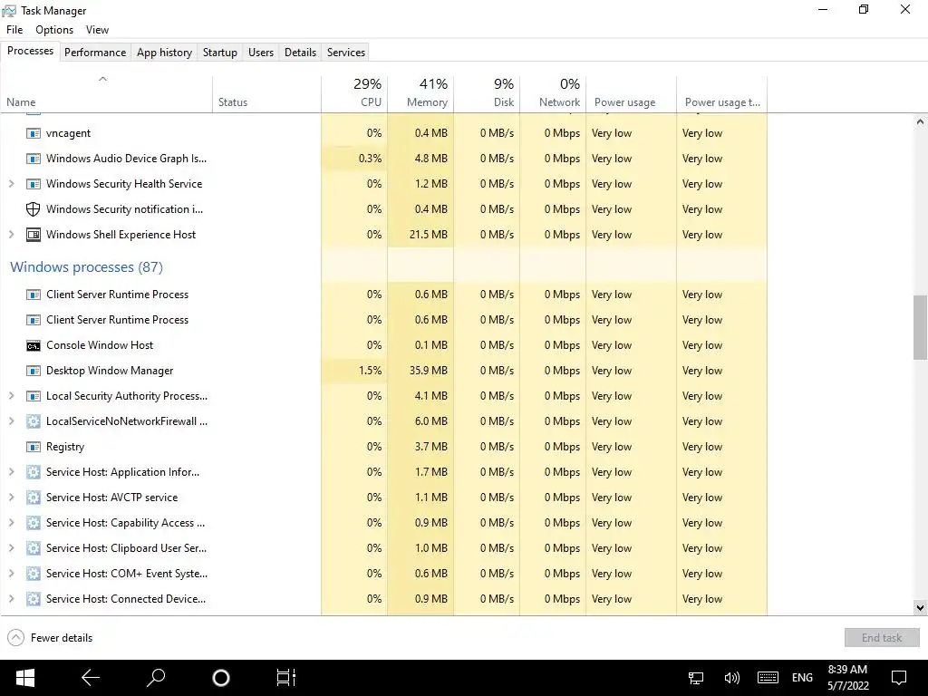Click the vncagent process icon
The width and height of the screenshot is (928, 696).
34,133
